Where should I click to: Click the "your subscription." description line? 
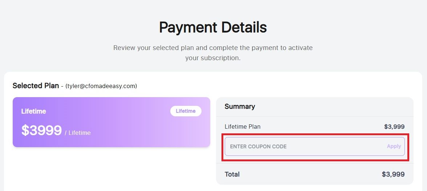[213, 58]
